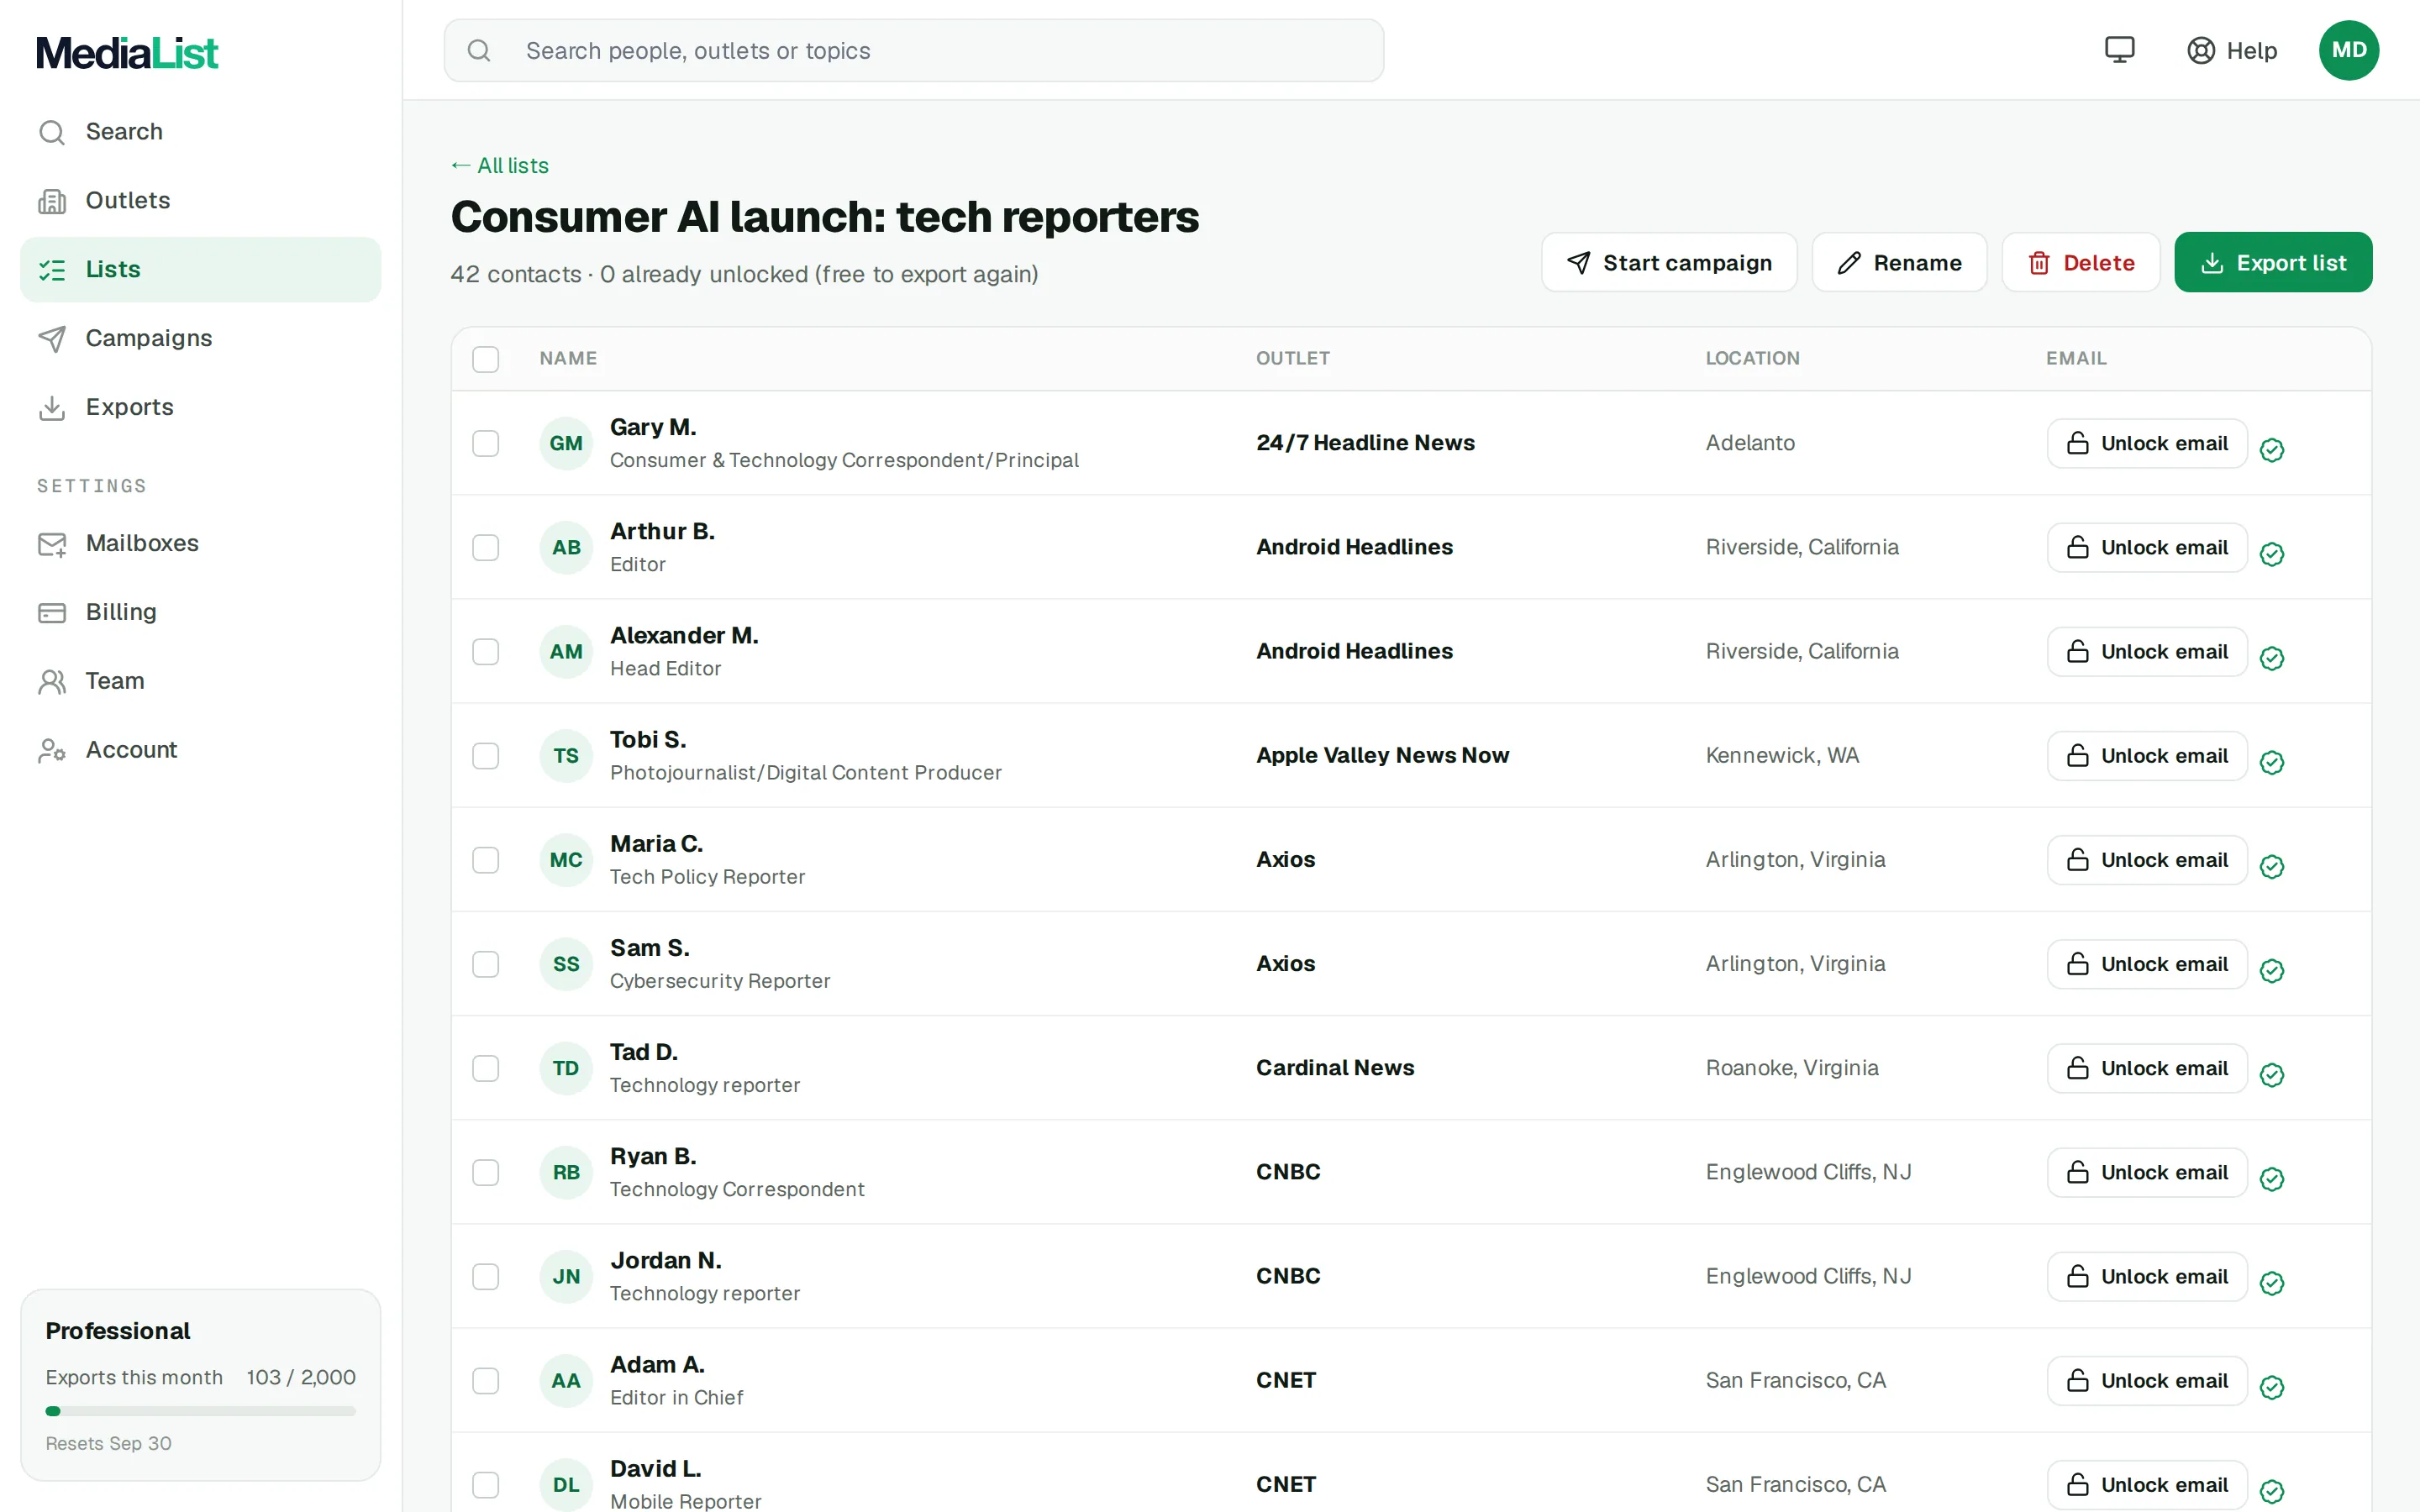
Task: Delete this list
Action: point(2080,263)
